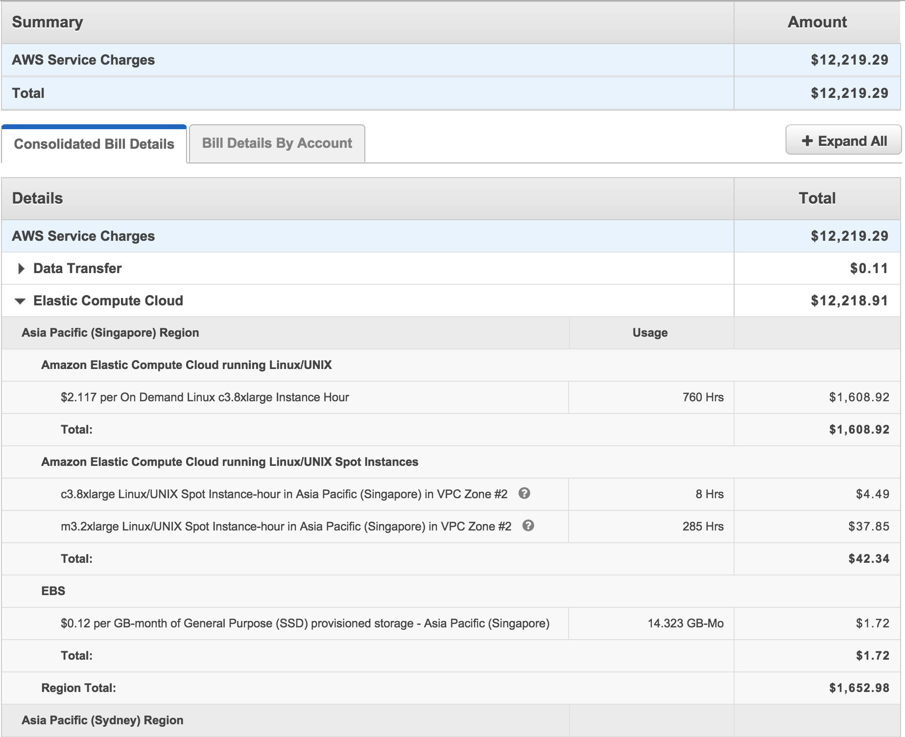Click the Asia Pacific (Sydney) Region header

pos(102,720)
